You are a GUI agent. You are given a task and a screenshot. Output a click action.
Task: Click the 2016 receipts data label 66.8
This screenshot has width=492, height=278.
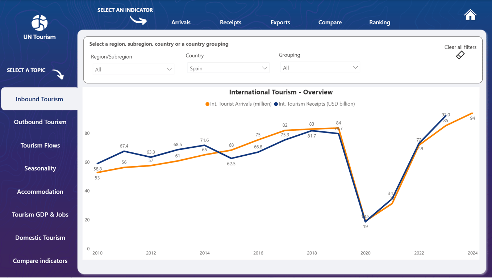coord(258,147)
